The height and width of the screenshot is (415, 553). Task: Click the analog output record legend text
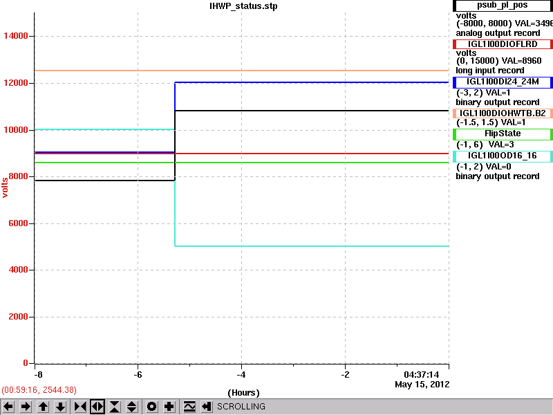point(498,33)
